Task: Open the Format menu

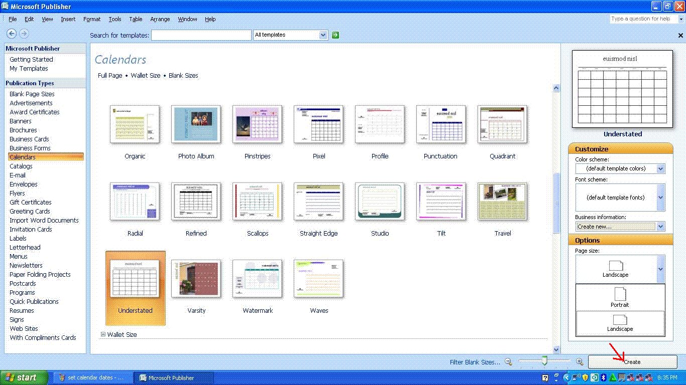Action: (x=92, y=19)
